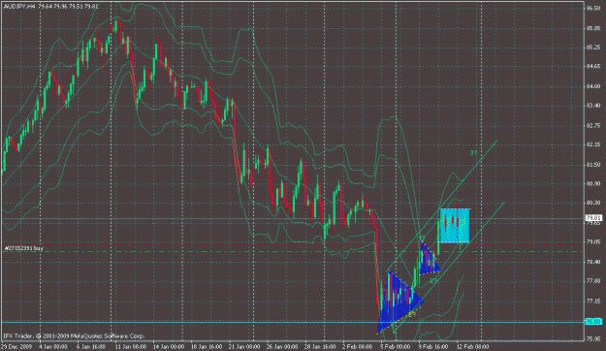Click the yellow '2?' label under large triangle
Viewport: 606px width, 351px height.
click(x=412, y=314)
